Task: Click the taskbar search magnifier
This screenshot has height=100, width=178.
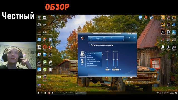Action: pos(42,93)
